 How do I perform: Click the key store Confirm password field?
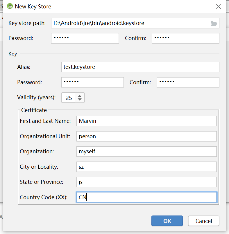[185, 38]
